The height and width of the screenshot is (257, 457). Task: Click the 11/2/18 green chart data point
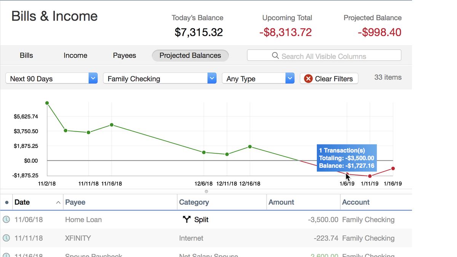(47, 103)
